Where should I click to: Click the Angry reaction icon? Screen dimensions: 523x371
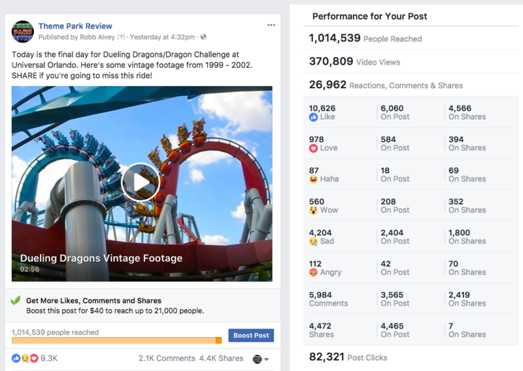pyautogui.click(x=314, y=272)
